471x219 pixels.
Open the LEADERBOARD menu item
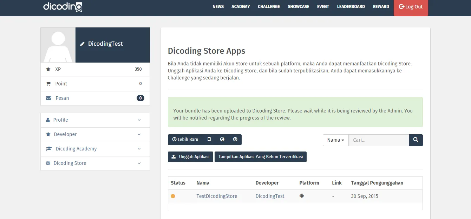pyautogui.click(x=351, y=6)
